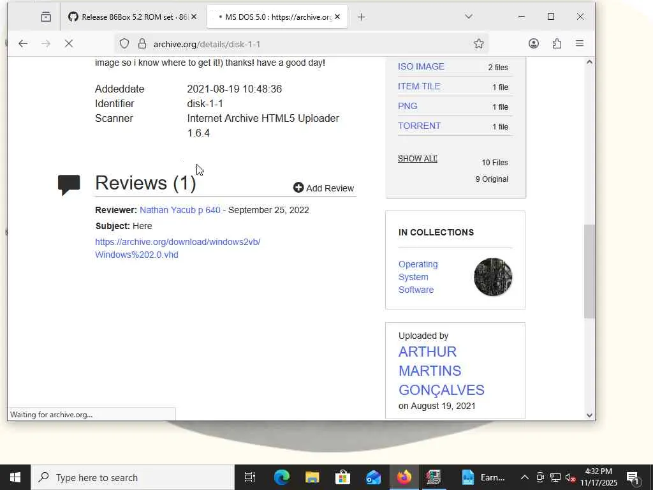The width and height of the screenshot is (653, 490).
Task: View site security lock information
Action: pyautogui.click(x=142, y=44)
